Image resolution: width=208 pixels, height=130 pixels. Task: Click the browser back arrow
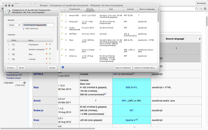3,9
